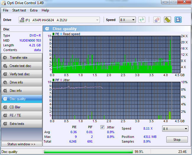Click the PIE average value 0.36

(x=74, y=132)
